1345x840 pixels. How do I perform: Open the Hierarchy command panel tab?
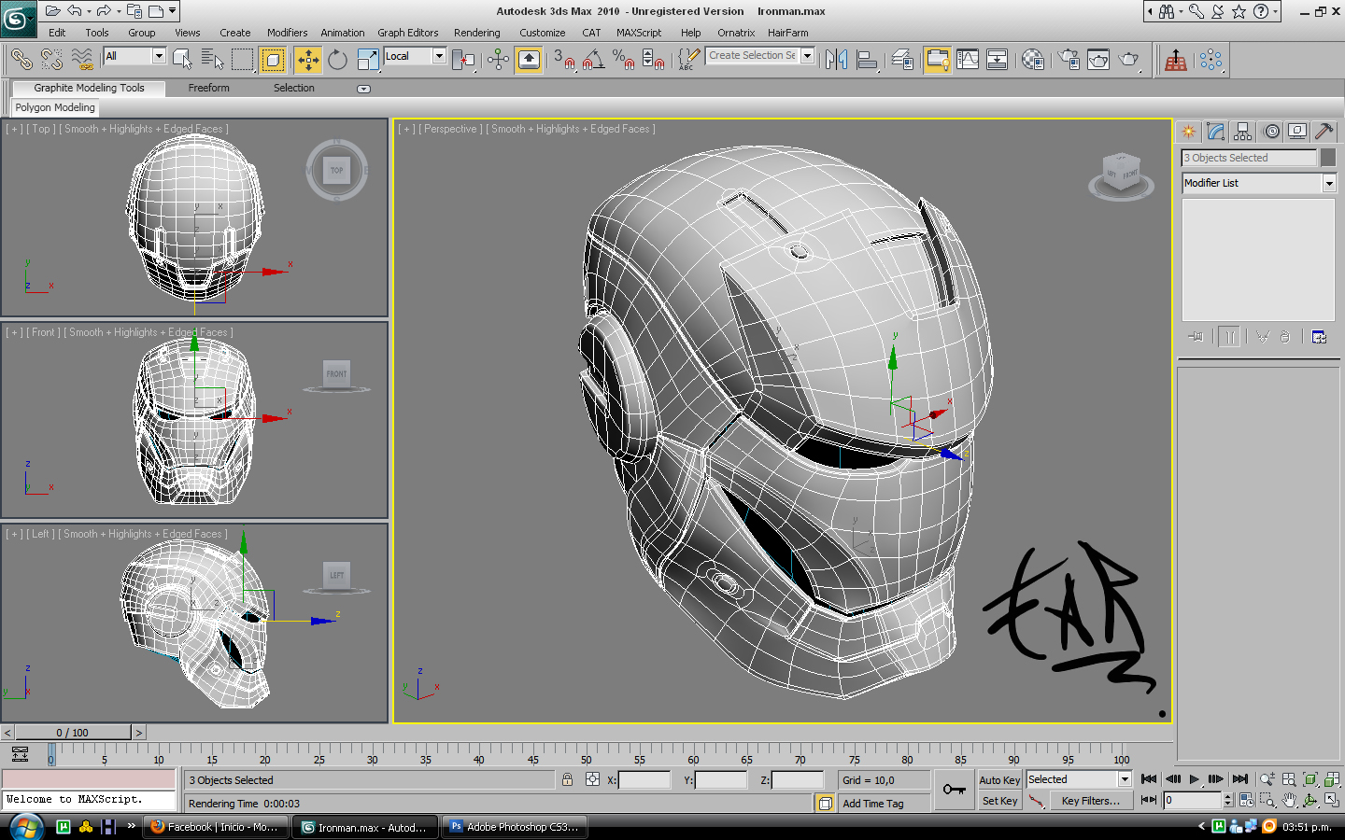tap(1242, 132)
